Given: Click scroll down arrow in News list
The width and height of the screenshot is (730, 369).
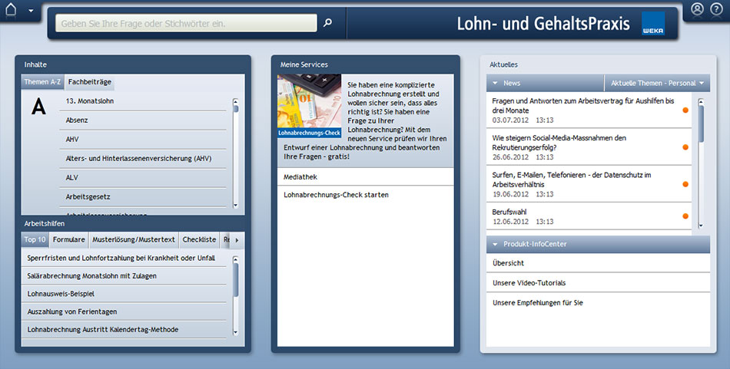Looking at the screenshot, I should pyautogui.click(x=701, y=226).
